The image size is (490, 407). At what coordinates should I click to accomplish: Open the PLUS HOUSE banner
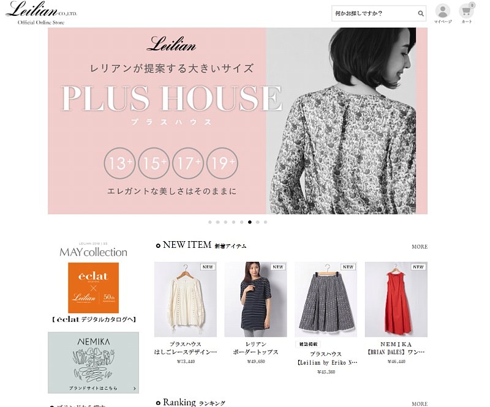pos(238,121)
